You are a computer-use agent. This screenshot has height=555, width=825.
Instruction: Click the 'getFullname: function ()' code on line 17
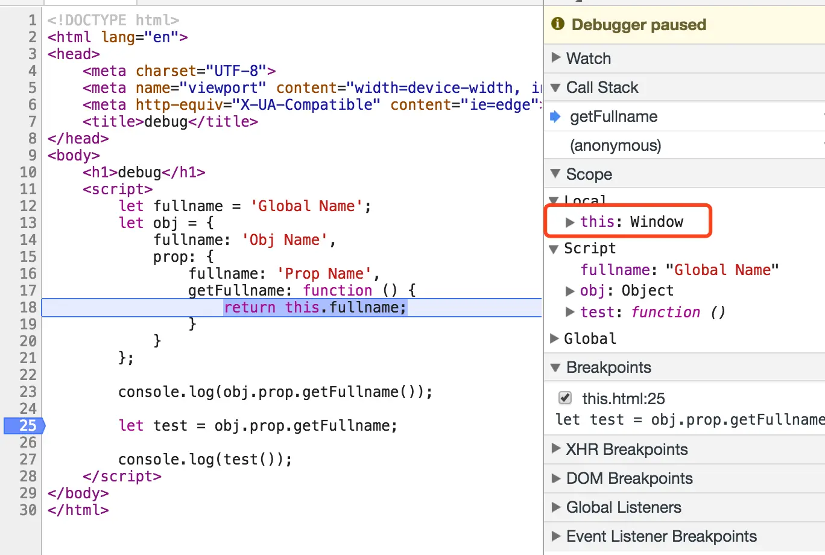pos(302,290)
